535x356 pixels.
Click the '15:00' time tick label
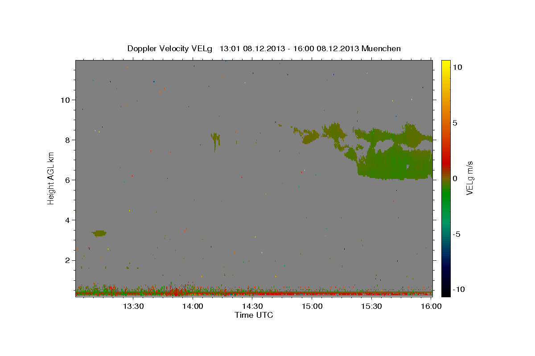point(312,306)
